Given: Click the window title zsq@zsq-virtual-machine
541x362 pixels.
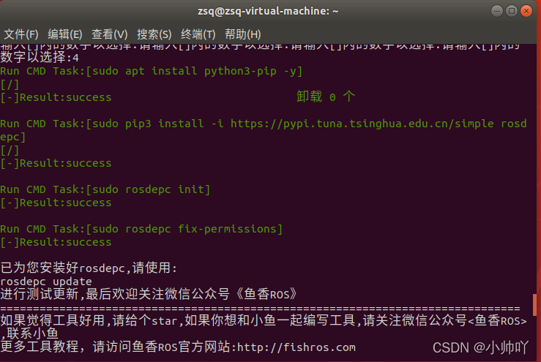Looking at the screenshot, I should (268, 11).
